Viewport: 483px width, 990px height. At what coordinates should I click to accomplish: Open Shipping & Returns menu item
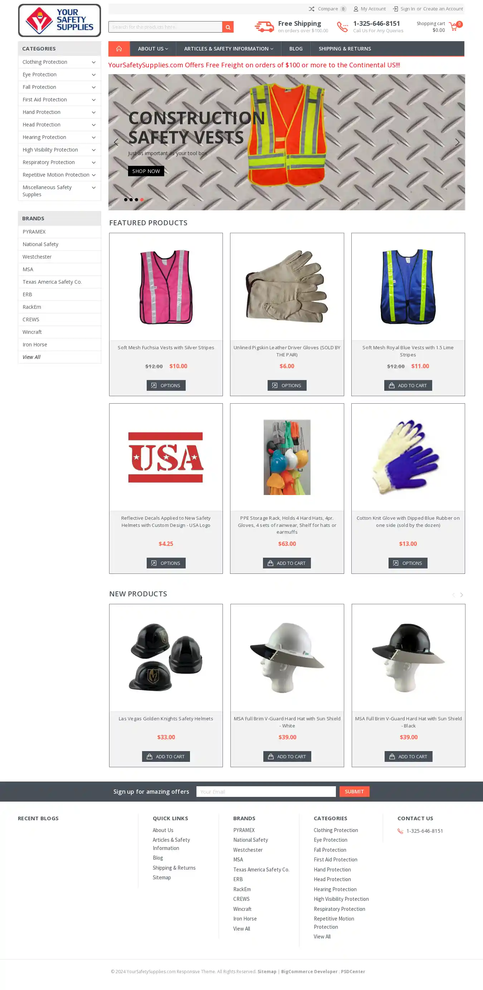(345, 48)
